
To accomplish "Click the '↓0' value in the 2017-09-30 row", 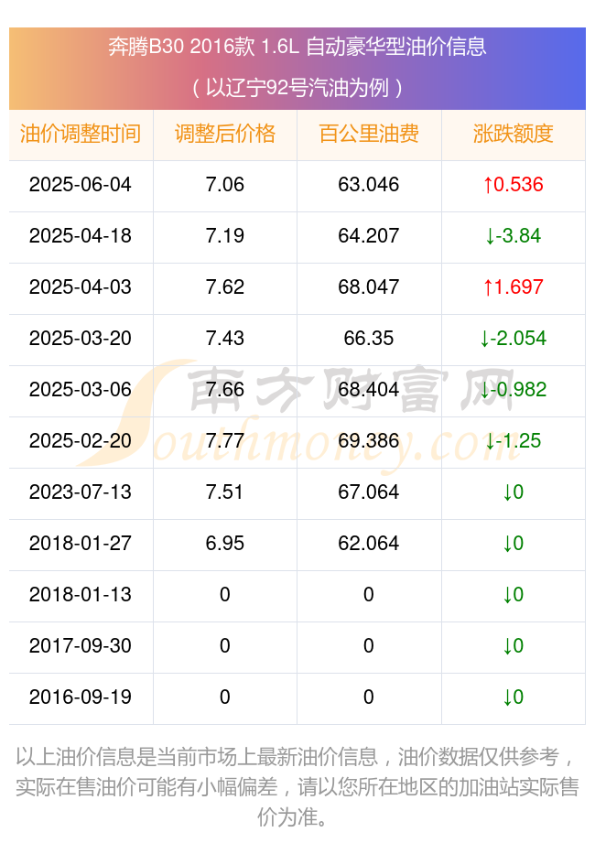I will [x=514, y=646].
